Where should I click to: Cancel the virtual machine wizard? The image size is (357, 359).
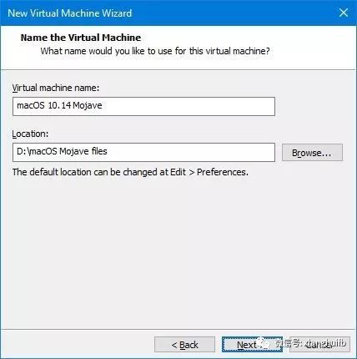pyautogui.click(x=319, y=345)
